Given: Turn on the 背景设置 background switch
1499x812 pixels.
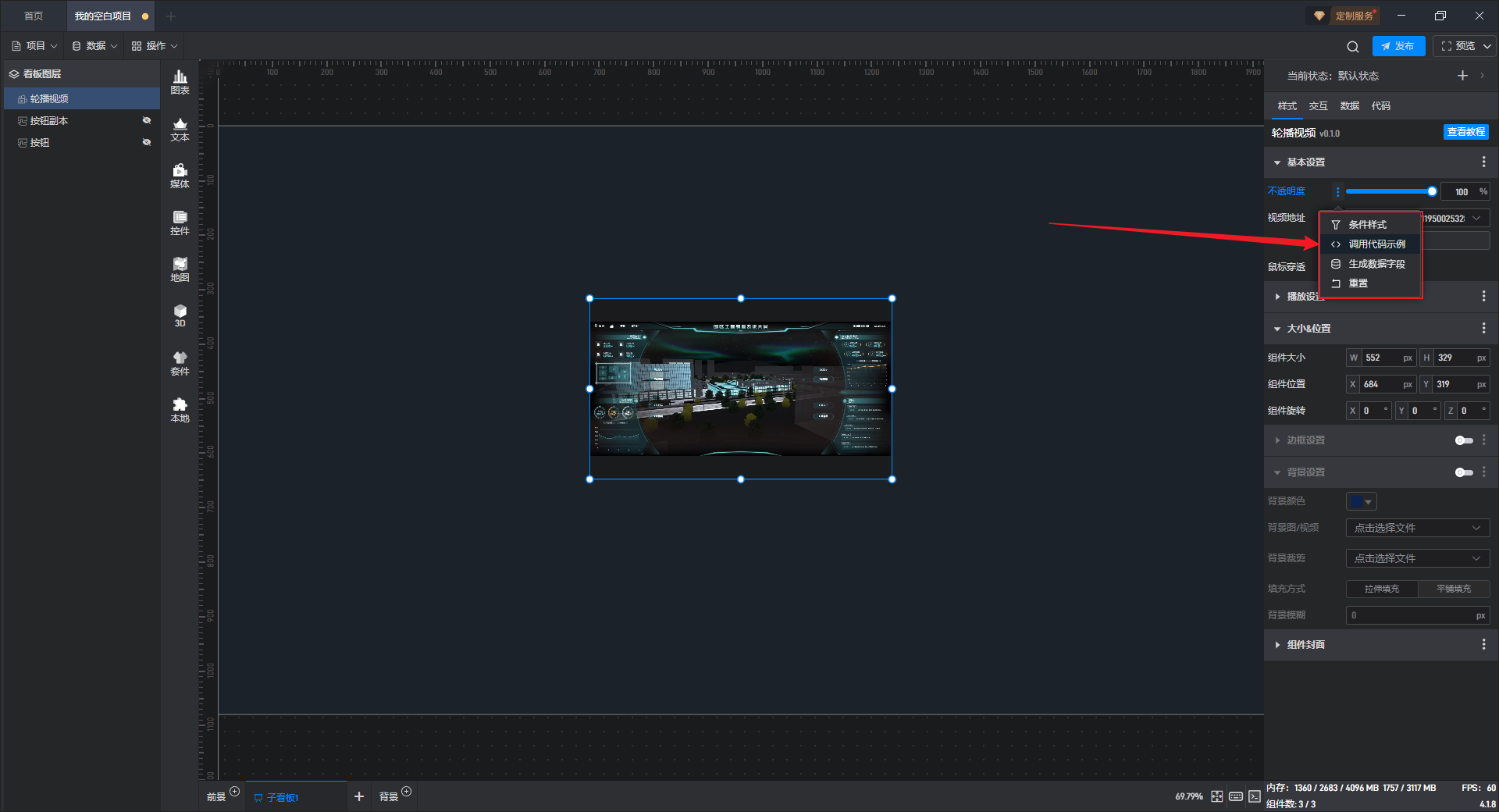Looking at the screenshot, I should (x=1463, y=472).
